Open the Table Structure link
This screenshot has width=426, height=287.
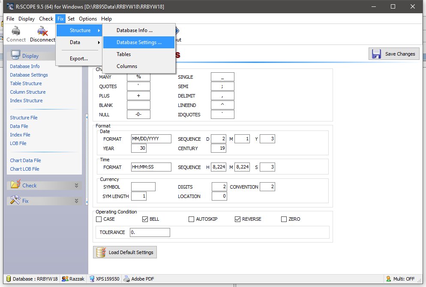(26, 83)
